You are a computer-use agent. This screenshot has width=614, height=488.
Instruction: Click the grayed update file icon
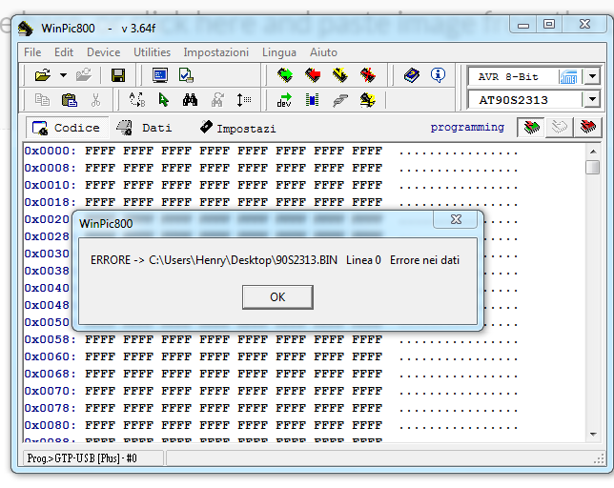pos(84,75)
